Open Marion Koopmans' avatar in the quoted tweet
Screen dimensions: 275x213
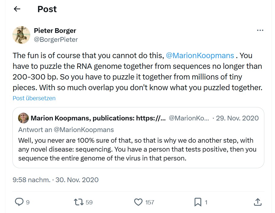click(x=22, y=118)
